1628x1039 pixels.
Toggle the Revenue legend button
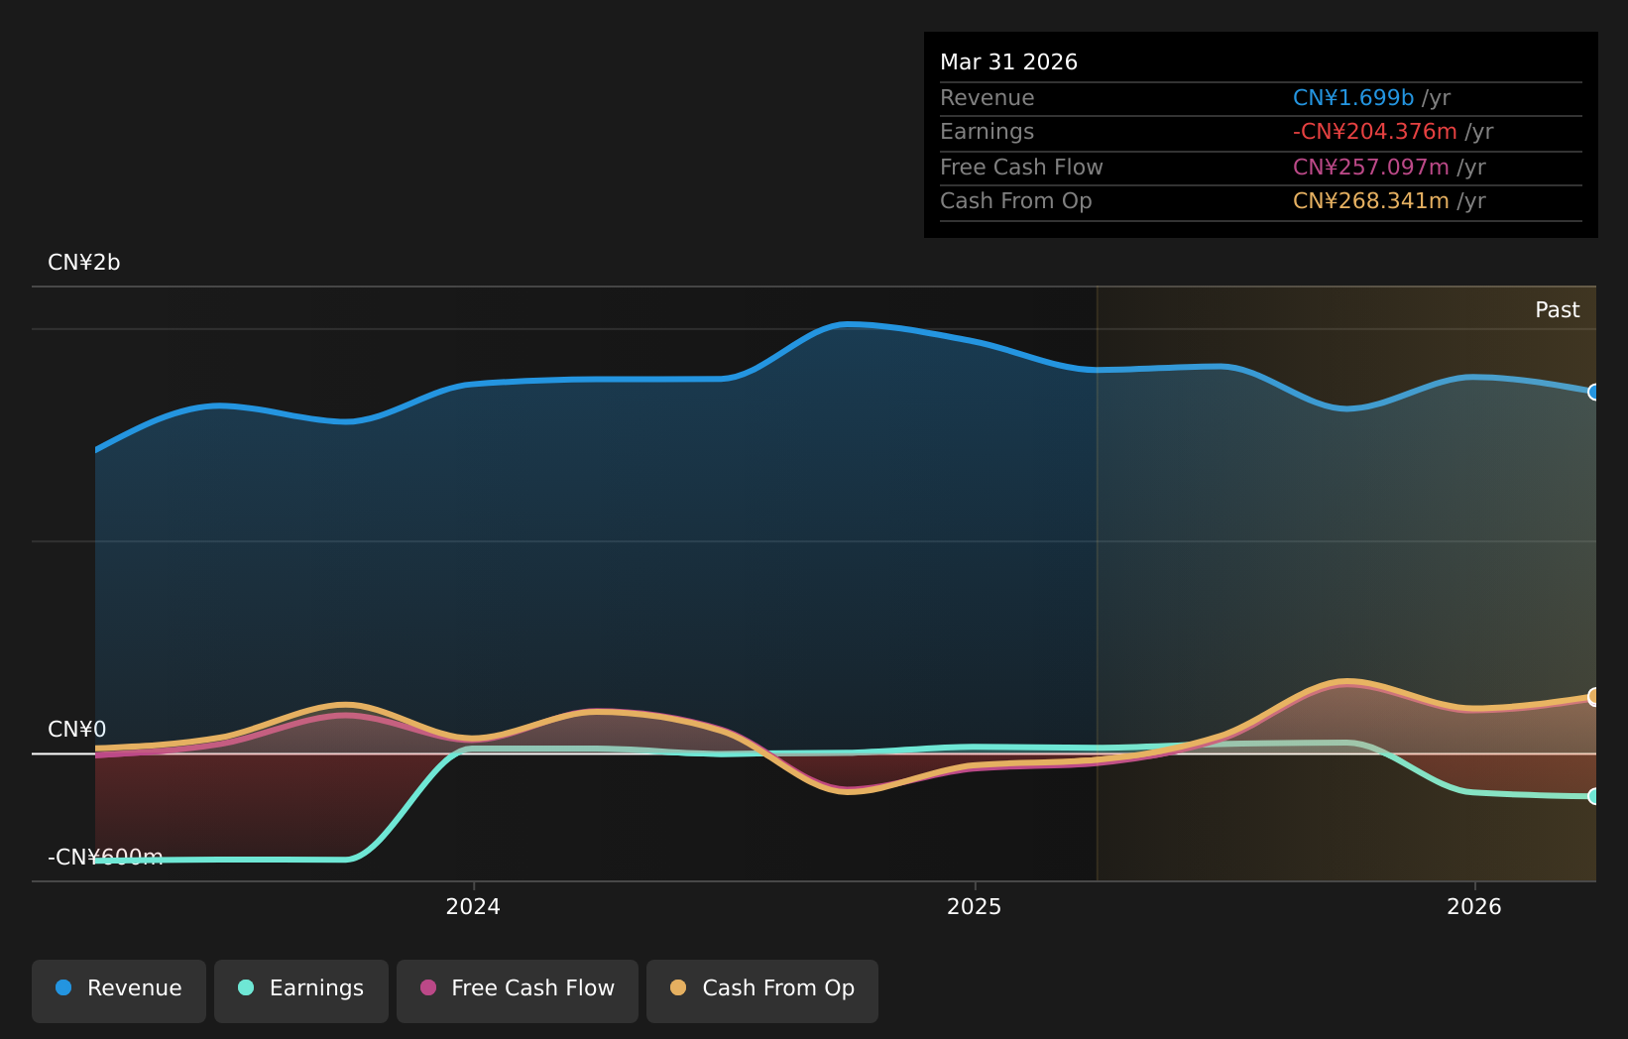pos(119,990)
